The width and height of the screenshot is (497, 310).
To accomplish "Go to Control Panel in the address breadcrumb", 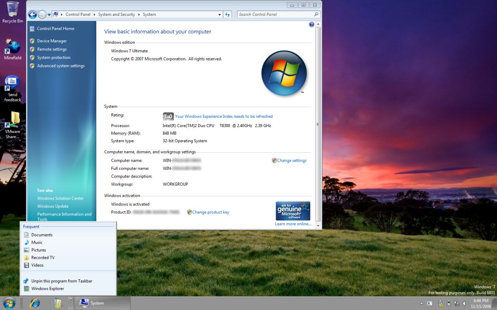I will pyautogui.click(x=78, y=14).
